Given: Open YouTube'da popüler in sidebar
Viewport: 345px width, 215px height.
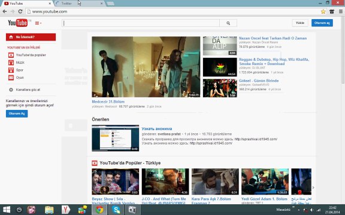Looking at the screenshot, I should [x=31, y=55].
